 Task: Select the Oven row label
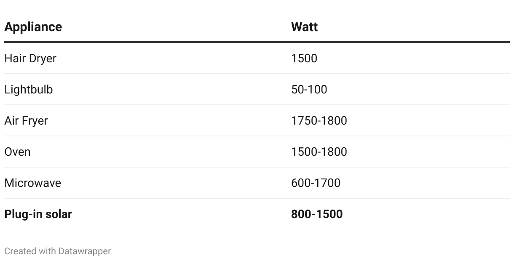(17, 152)
